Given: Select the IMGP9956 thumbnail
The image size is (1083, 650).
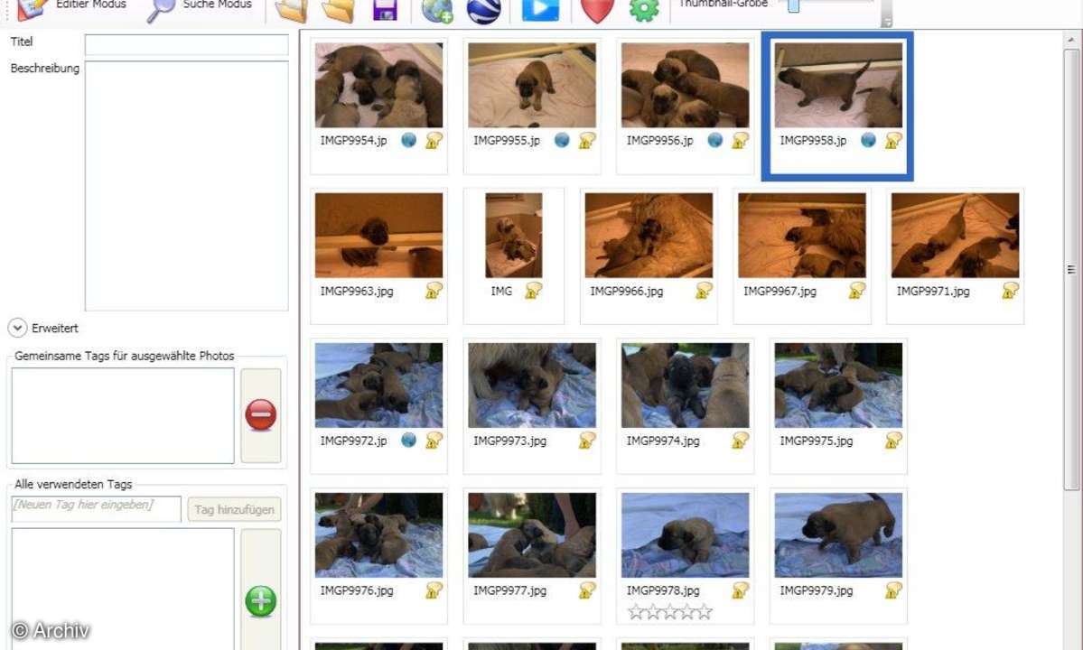Looking at the screenshot, I should click(x=686, y=85).
